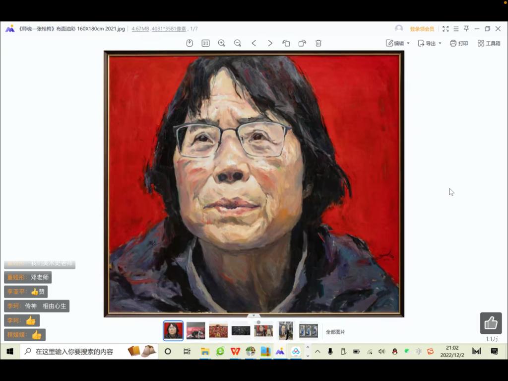508x381 pixels.
Task: Select the first thumbnail of the red portrait
Action: [x=173, y=331]
